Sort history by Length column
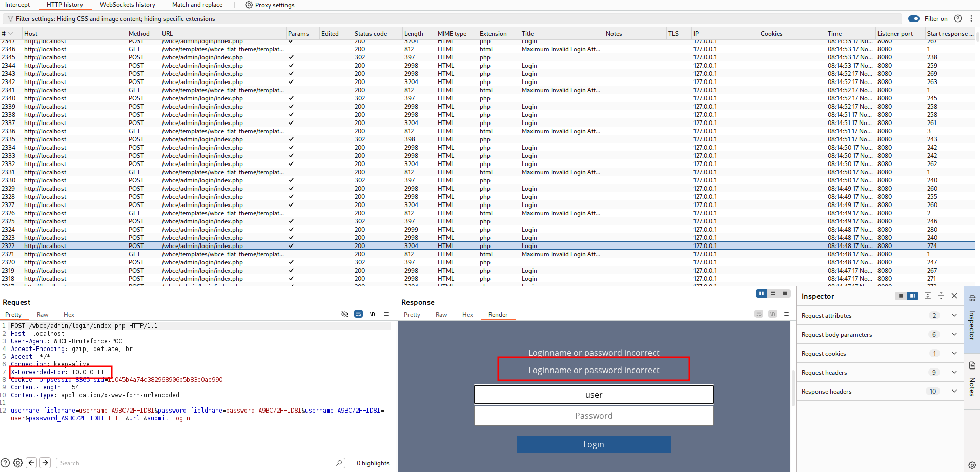The image size is (980, 472). 419,34
